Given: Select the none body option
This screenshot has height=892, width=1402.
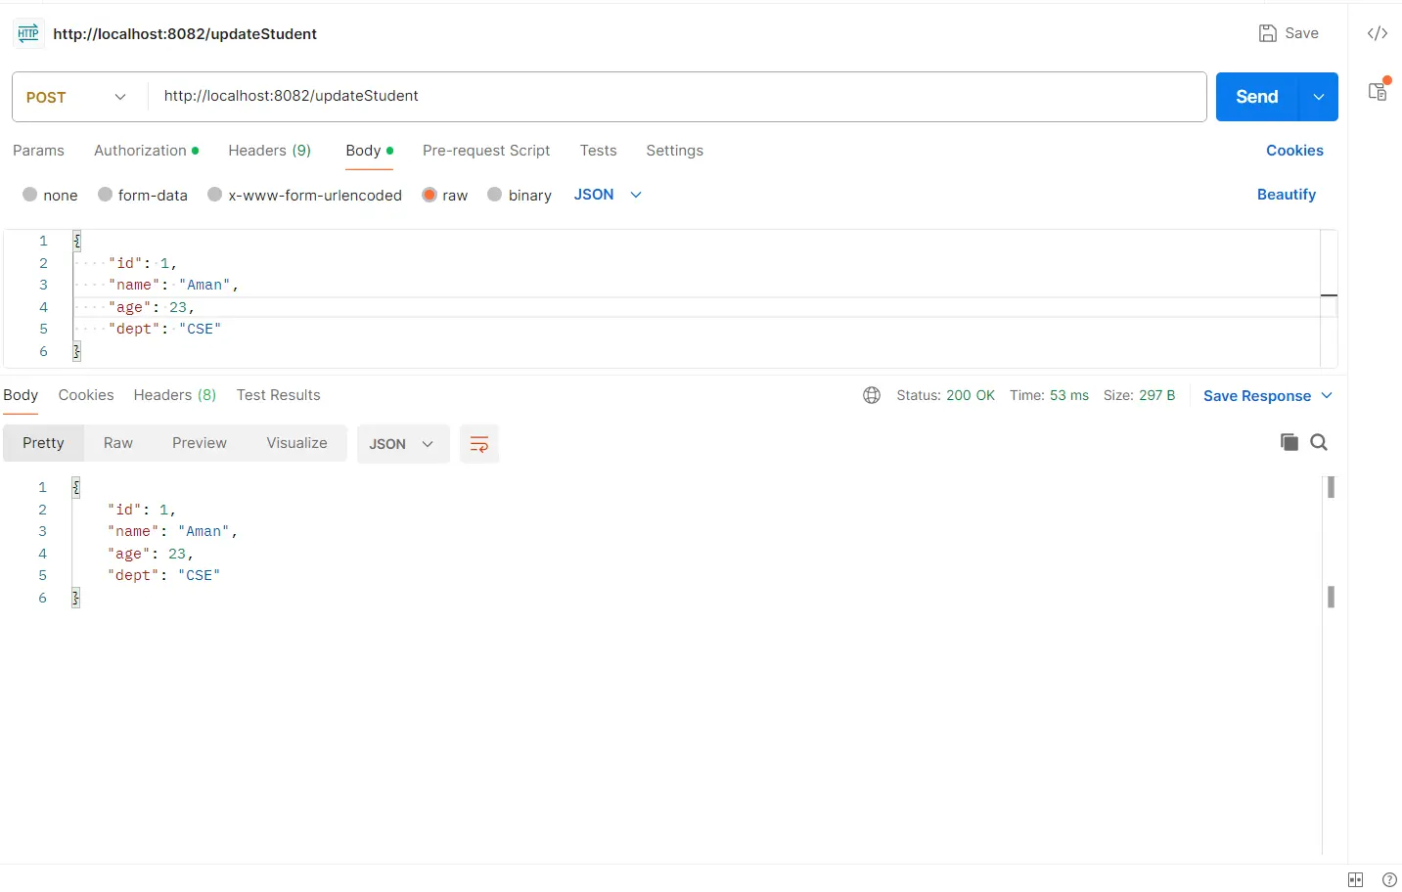Looking at the screenshot, I should [50, 195].
